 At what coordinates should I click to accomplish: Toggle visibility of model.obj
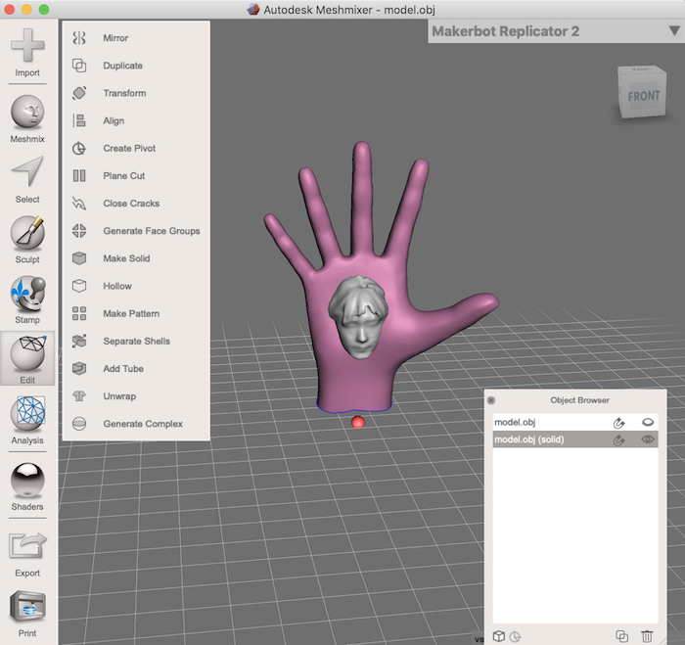(x=648, y=422)
